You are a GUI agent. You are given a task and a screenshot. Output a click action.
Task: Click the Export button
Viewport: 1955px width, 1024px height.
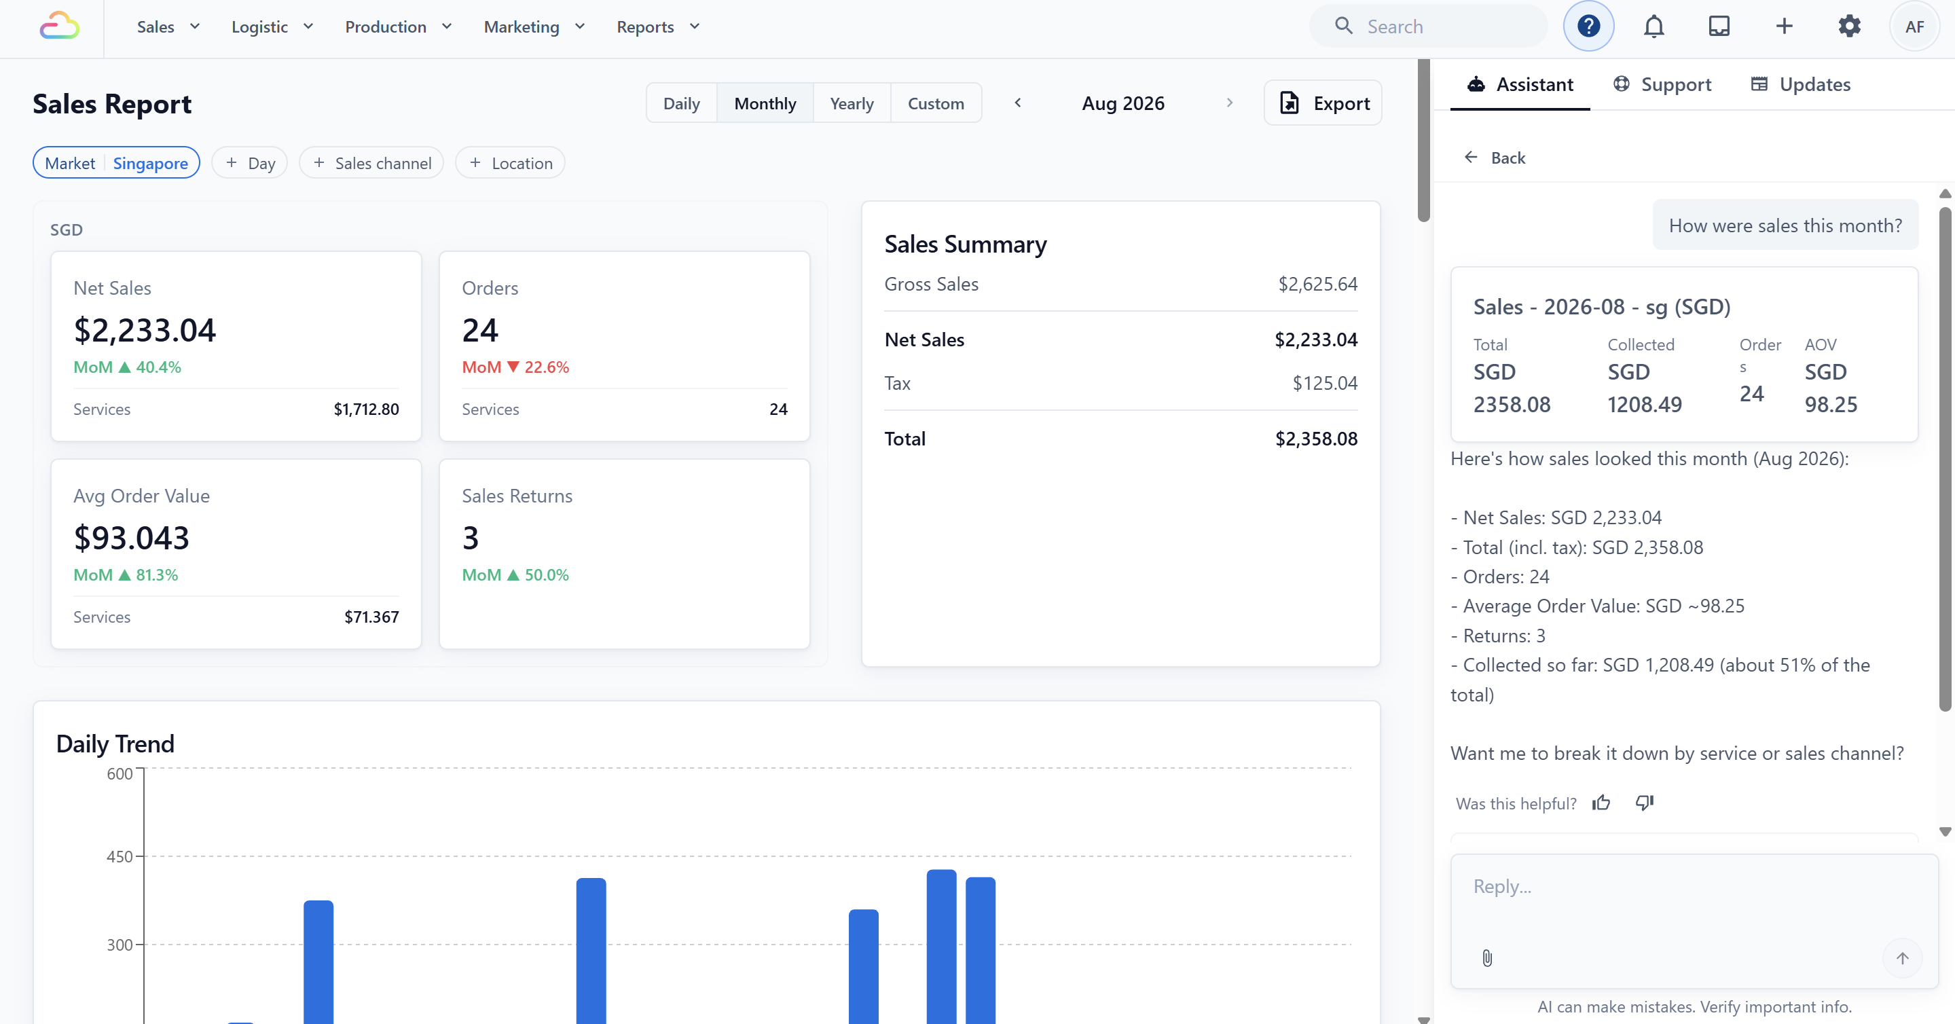coord(1323,103)
